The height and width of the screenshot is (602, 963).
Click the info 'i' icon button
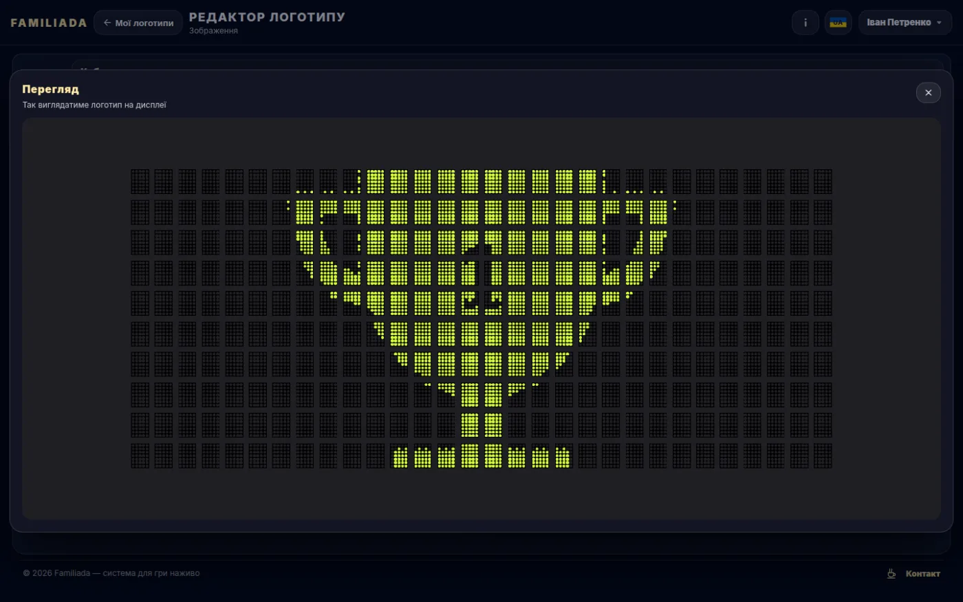[805, 23]
